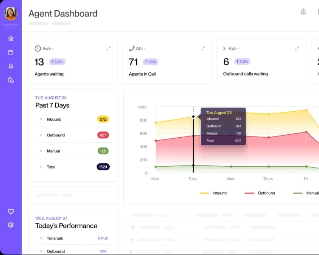Click the 524 outbound value
The width and height of the screenshot is (319, 255).
pyautogui.click(x=103, y=251)
